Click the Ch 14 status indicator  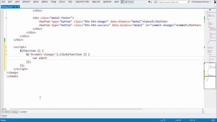coord(192,120)
